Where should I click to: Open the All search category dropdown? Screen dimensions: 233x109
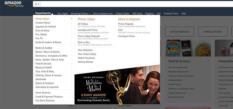pyautogui.click(x=36, y=4)
